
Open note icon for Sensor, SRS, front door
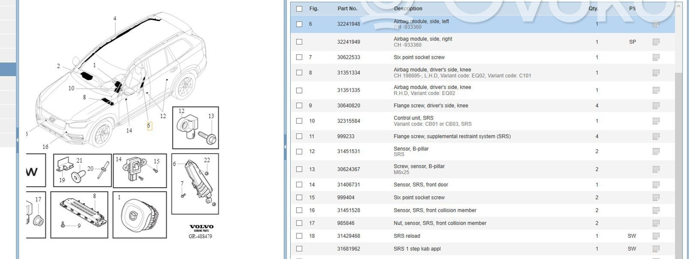click(x=656, y=185)
